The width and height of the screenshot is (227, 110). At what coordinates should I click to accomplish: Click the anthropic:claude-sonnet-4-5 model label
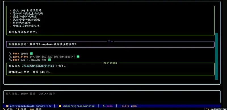30,106
